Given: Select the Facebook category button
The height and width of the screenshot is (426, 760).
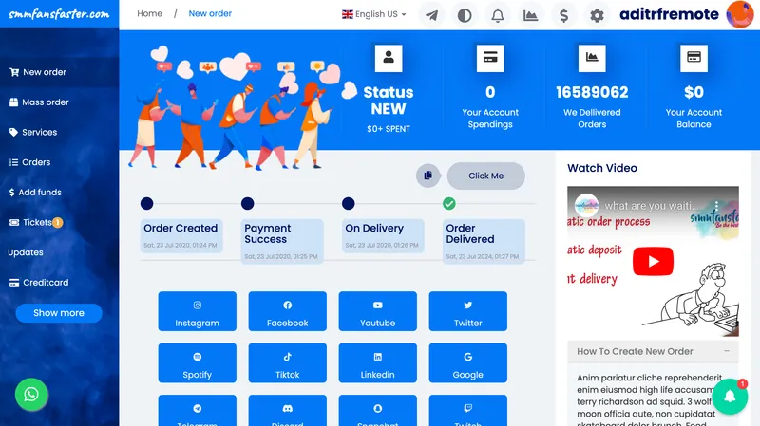Looking at the screenshot, I should point(288,311).
